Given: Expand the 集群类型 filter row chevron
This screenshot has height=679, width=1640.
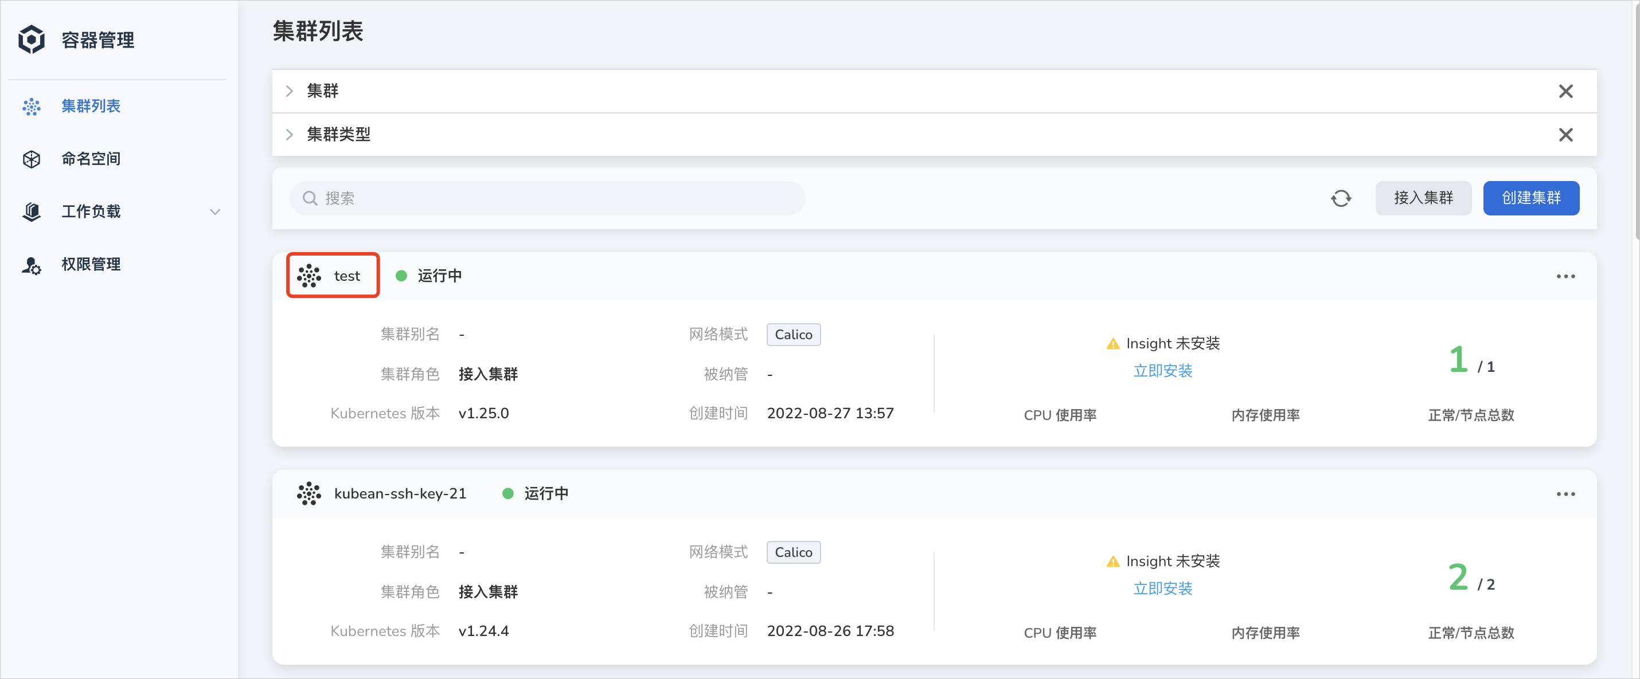Looking at the screenshot, I should tap(289, 134).
